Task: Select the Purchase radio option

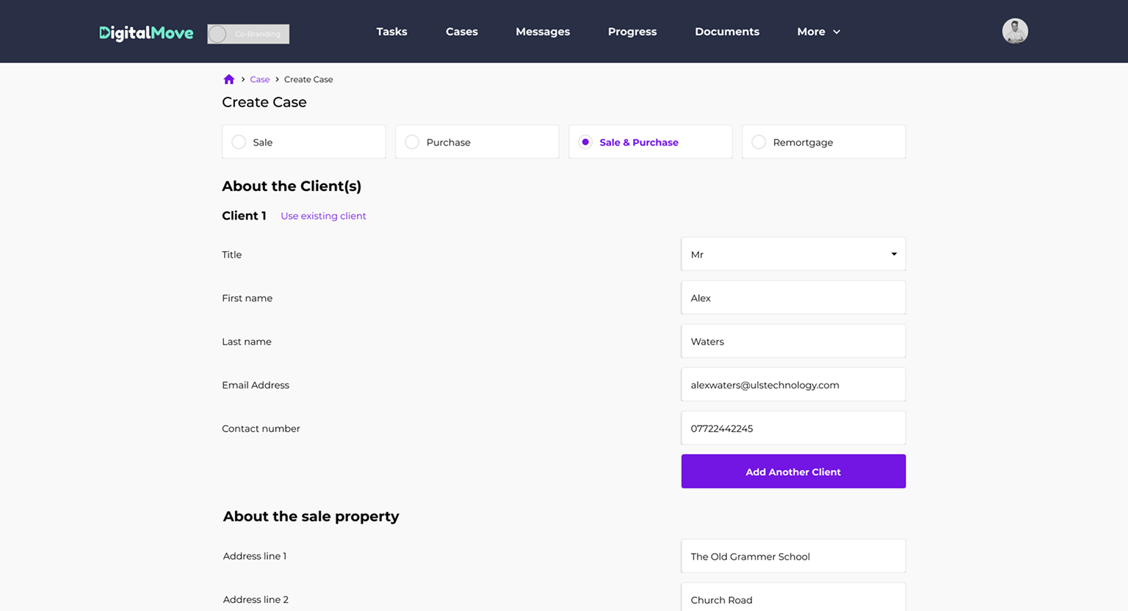Action: click(x=413, y=142)
